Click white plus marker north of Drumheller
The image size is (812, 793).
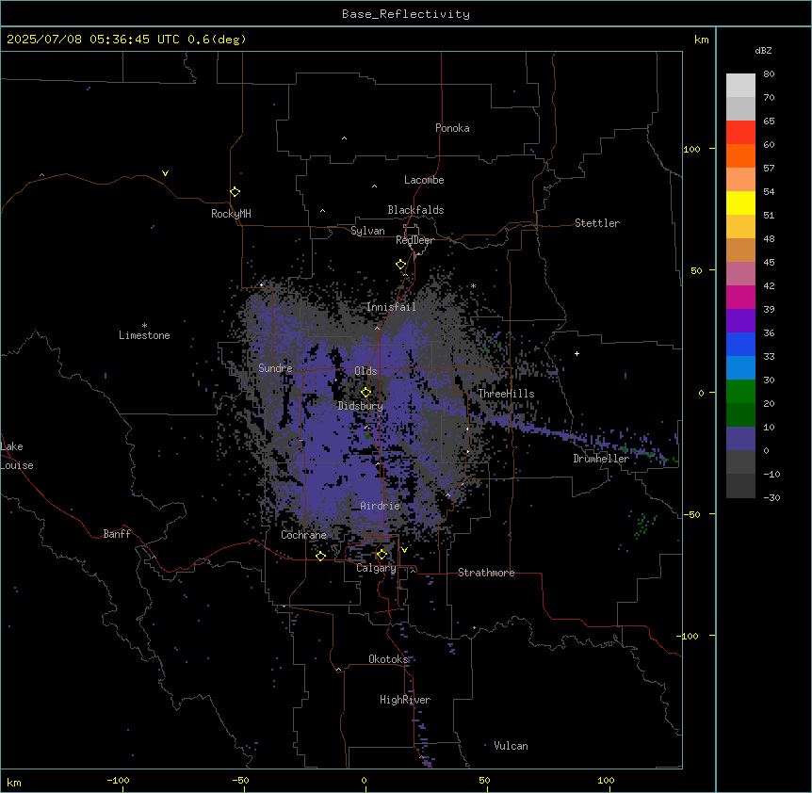577,353
